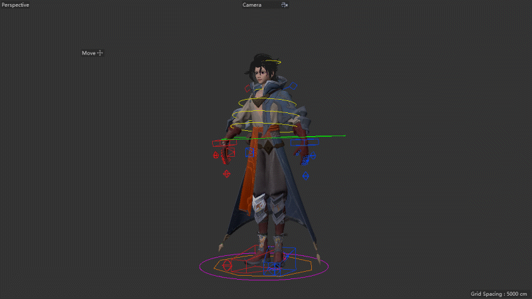Select the large blue foot box controller
This screenshot has width=532, height=299.
281,261
